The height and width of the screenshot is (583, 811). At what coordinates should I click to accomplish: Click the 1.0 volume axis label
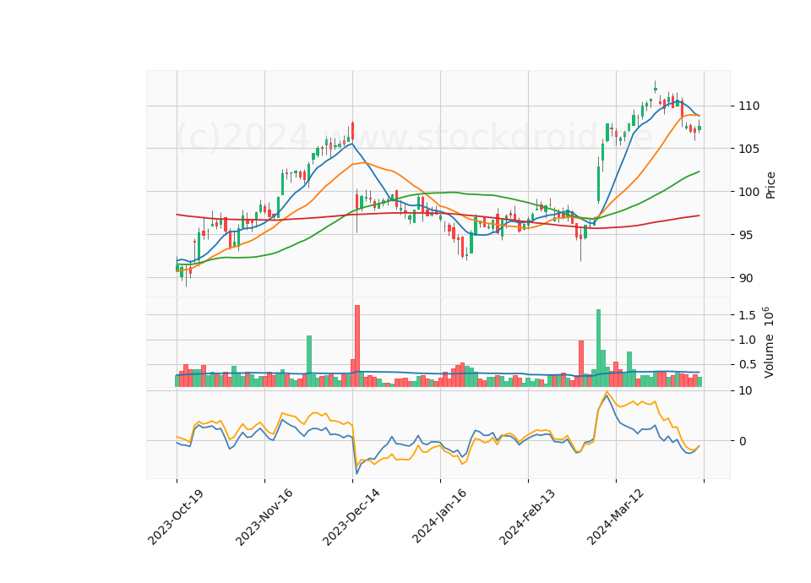pyautogui.click(x=748, y=340)
